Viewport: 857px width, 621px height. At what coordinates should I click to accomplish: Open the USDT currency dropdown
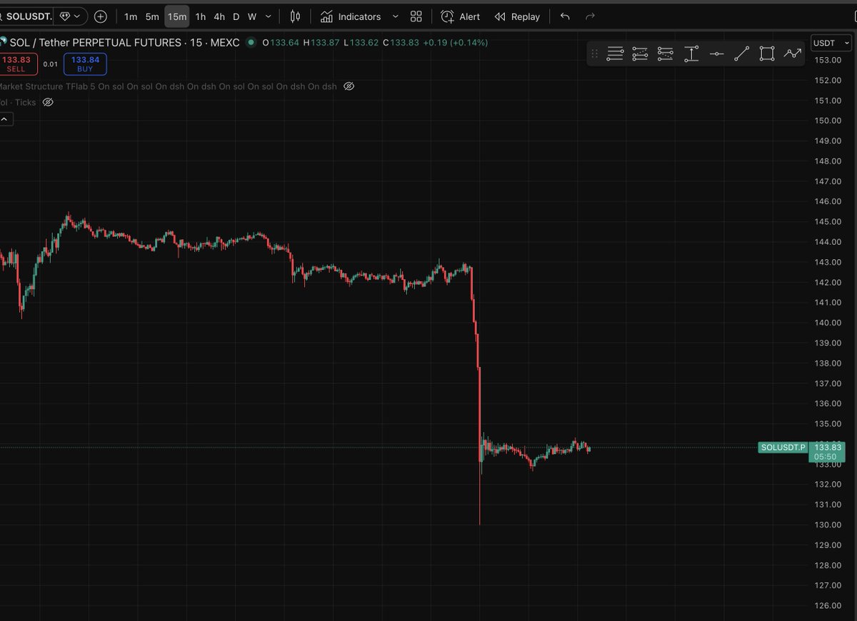[831, 43]
